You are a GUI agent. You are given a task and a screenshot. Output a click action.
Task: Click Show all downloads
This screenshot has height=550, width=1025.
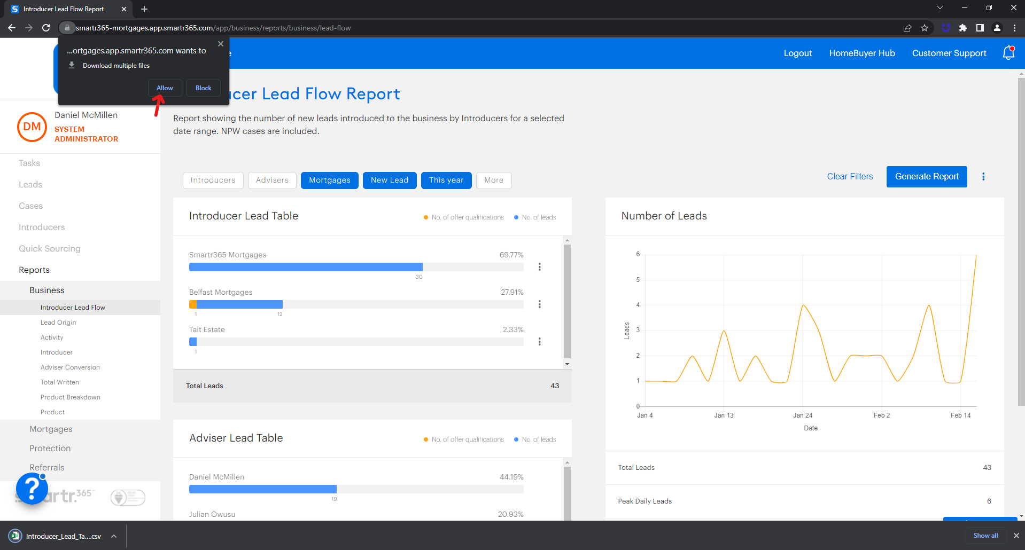coord(985,536)
